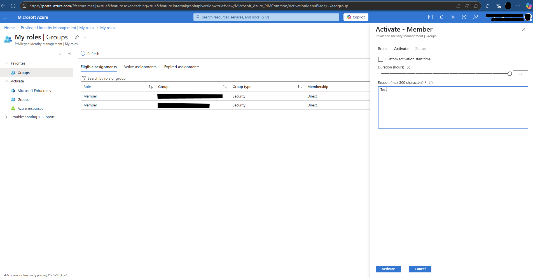Image resolution: width=533 pixels, height=278 pixels.
Task: Switch to Eligible assignments tab
Action: tap(99, 67)
